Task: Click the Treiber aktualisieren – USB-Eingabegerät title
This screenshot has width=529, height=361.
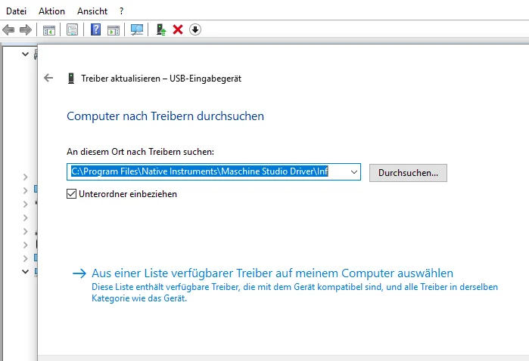Action: (x=161, y=79)
